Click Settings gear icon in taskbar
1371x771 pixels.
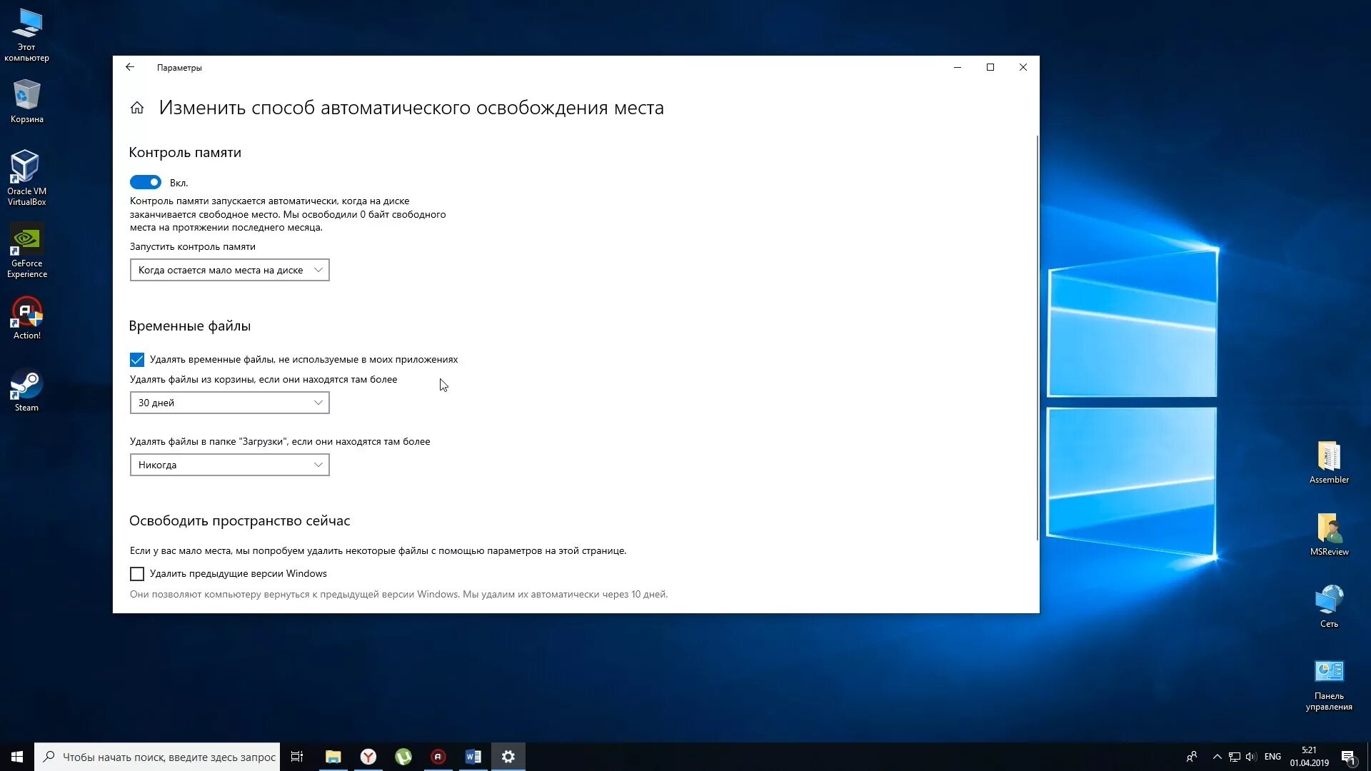click(x=508, y=756)
